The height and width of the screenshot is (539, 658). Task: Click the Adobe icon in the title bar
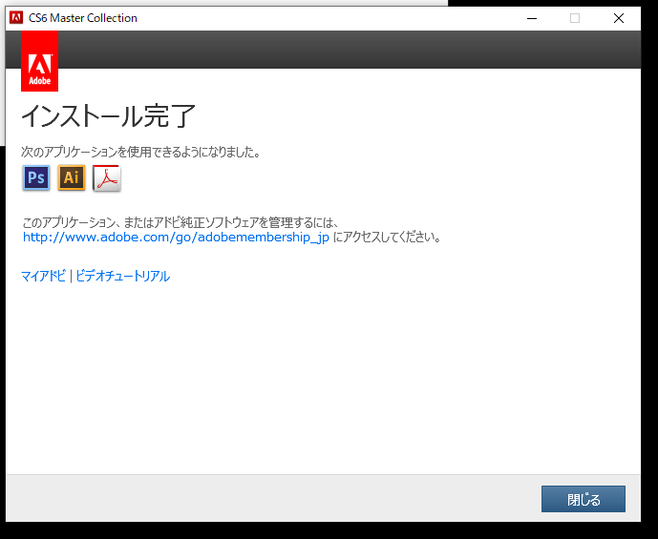(16, 18)
